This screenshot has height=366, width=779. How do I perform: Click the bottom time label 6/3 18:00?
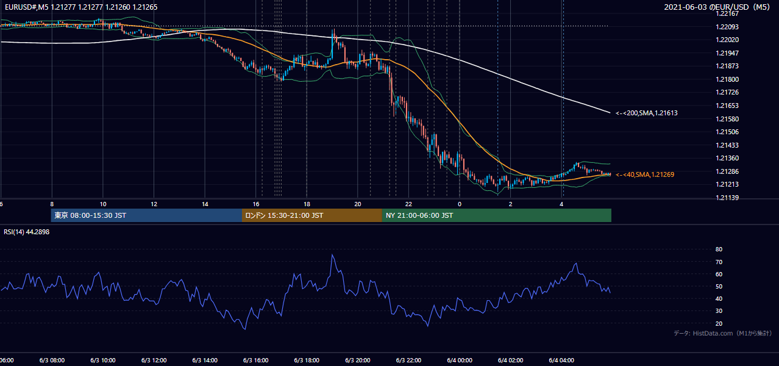point(307,360)
